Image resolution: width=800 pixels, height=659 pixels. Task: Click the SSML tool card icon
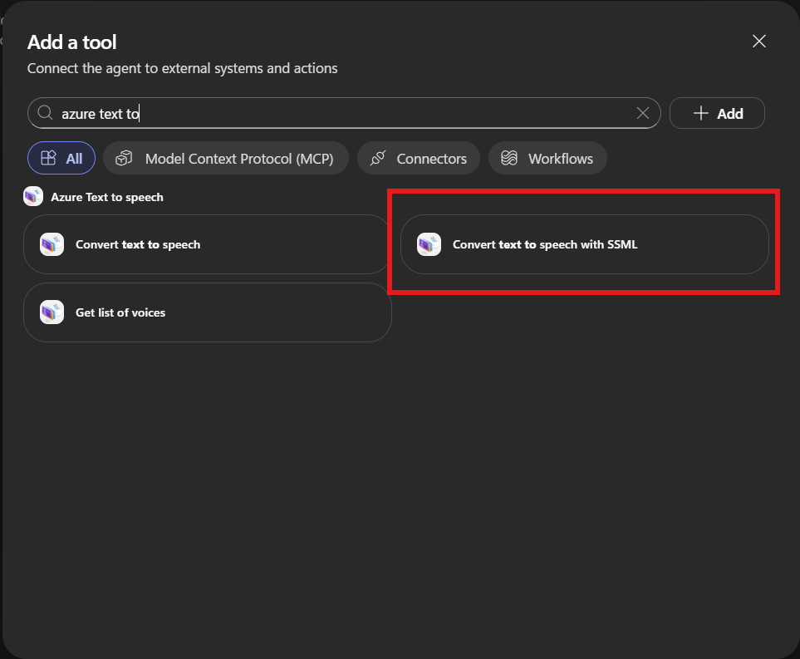pyautogui.click(x=429, y=244)
